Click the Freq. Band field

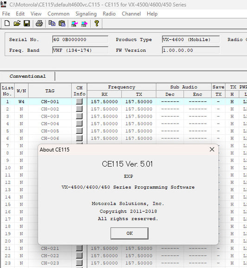click(80, 50)
